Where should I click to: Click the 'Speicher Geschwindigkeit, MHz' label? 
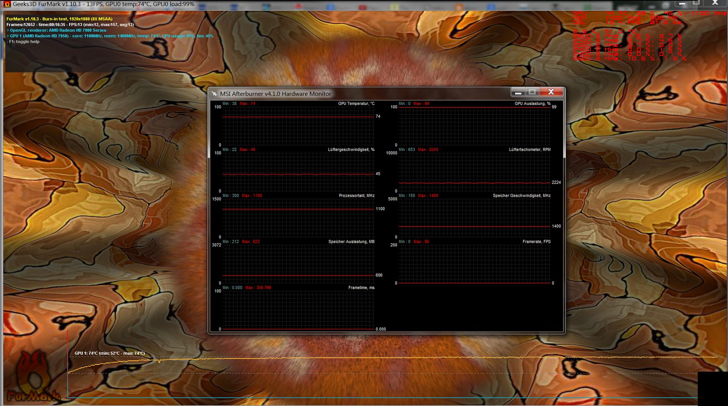click(x=522, y=196)
